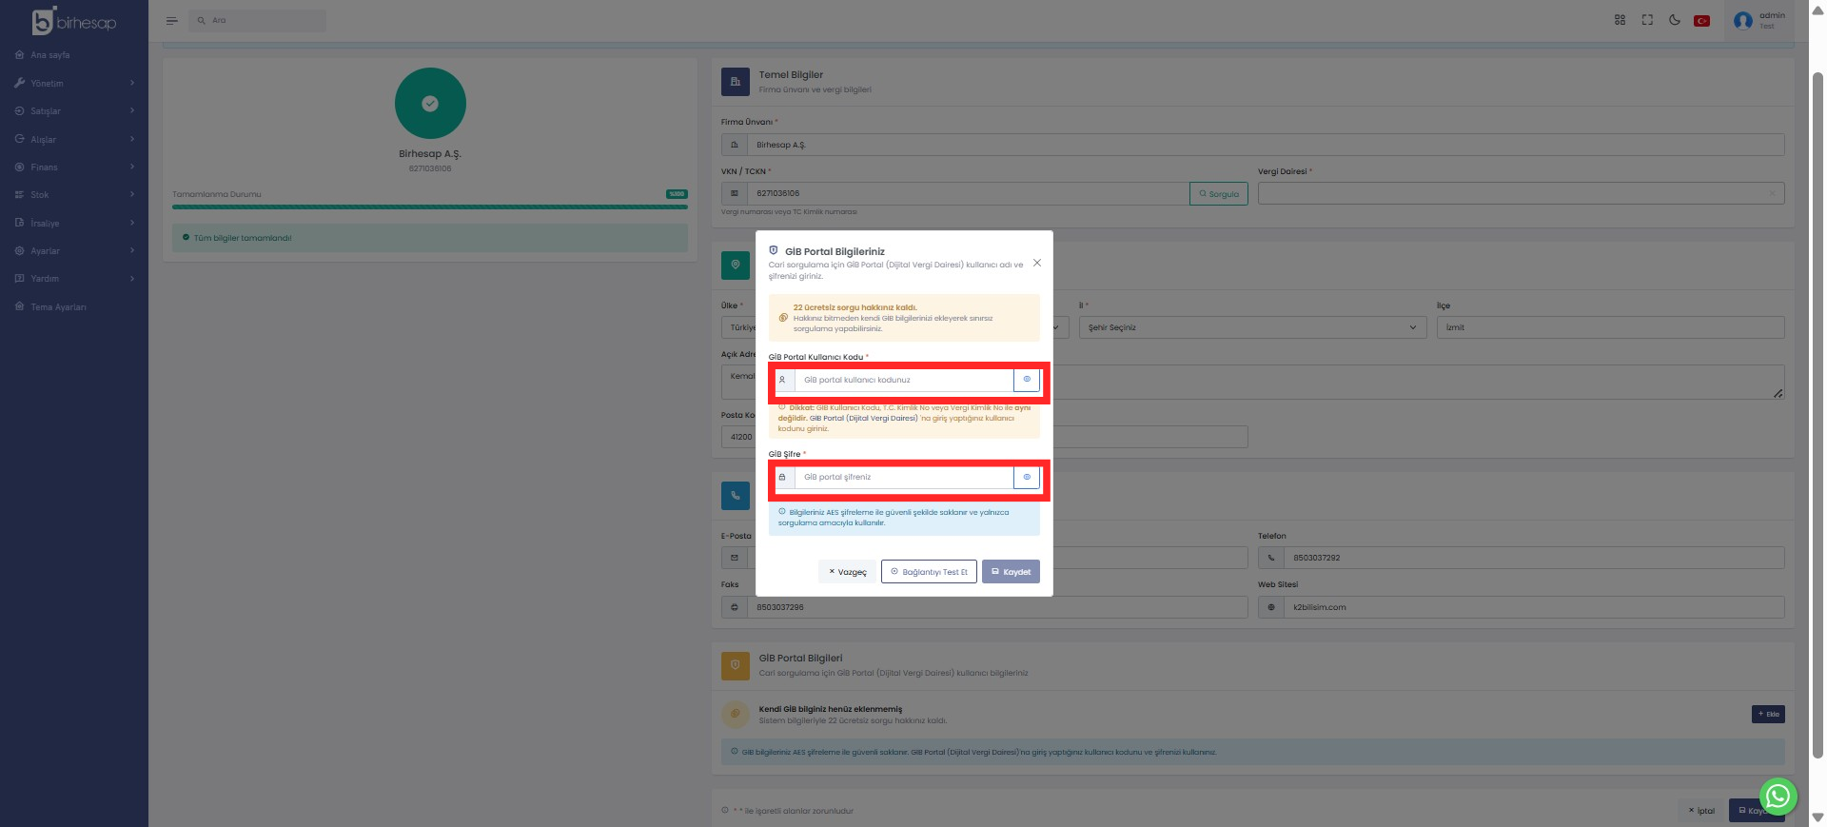
Task: Click the Bağlantıyı Test Et button
Action: [929, 572]
